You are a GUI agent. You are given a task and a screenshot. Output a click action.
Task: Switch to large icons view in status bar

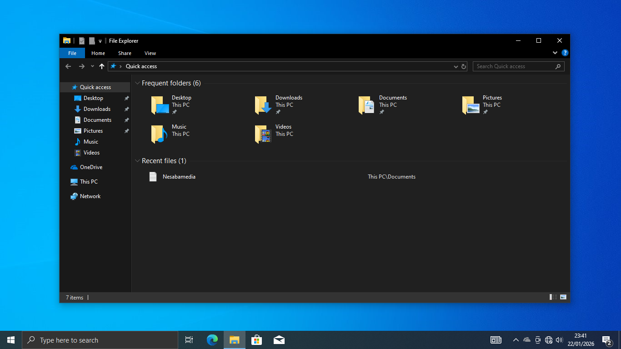563,297
